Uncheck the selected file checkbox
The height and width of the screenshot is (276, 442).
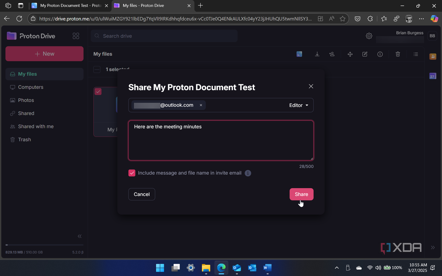pos(98,92)
